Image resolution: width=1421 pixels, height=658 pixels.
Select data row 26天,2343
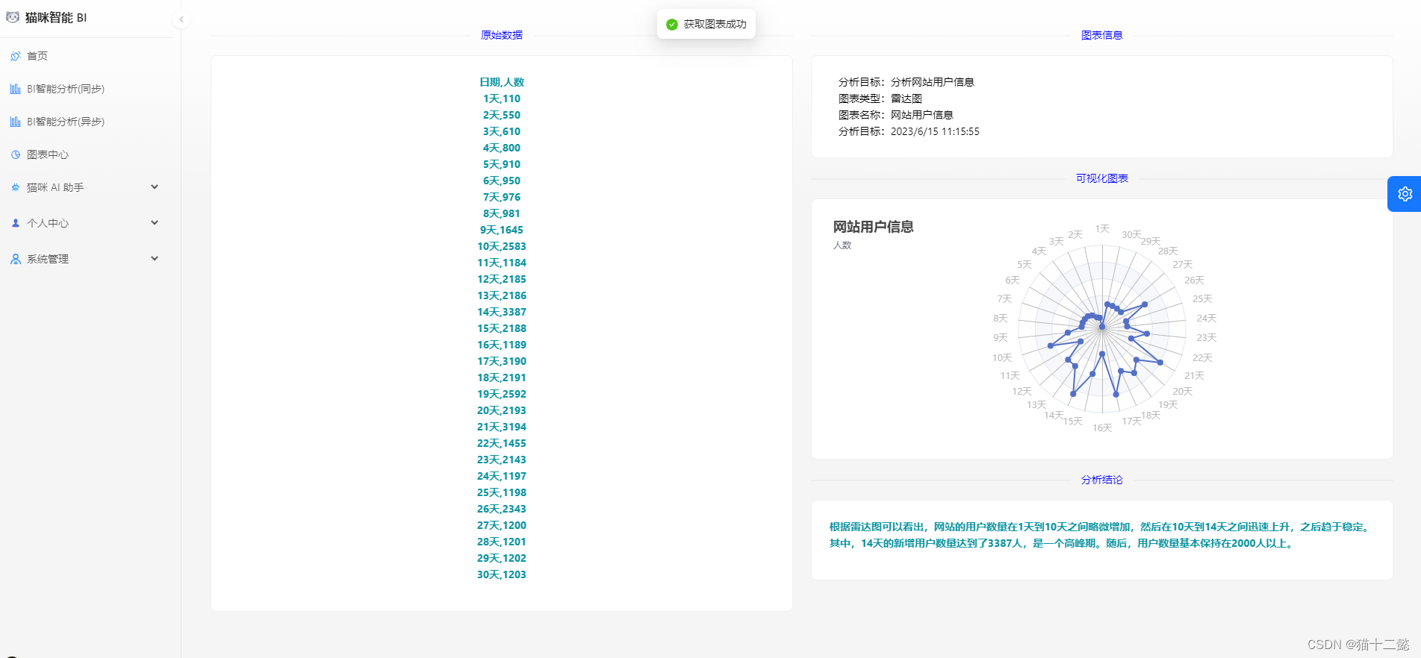coord(502,509)
